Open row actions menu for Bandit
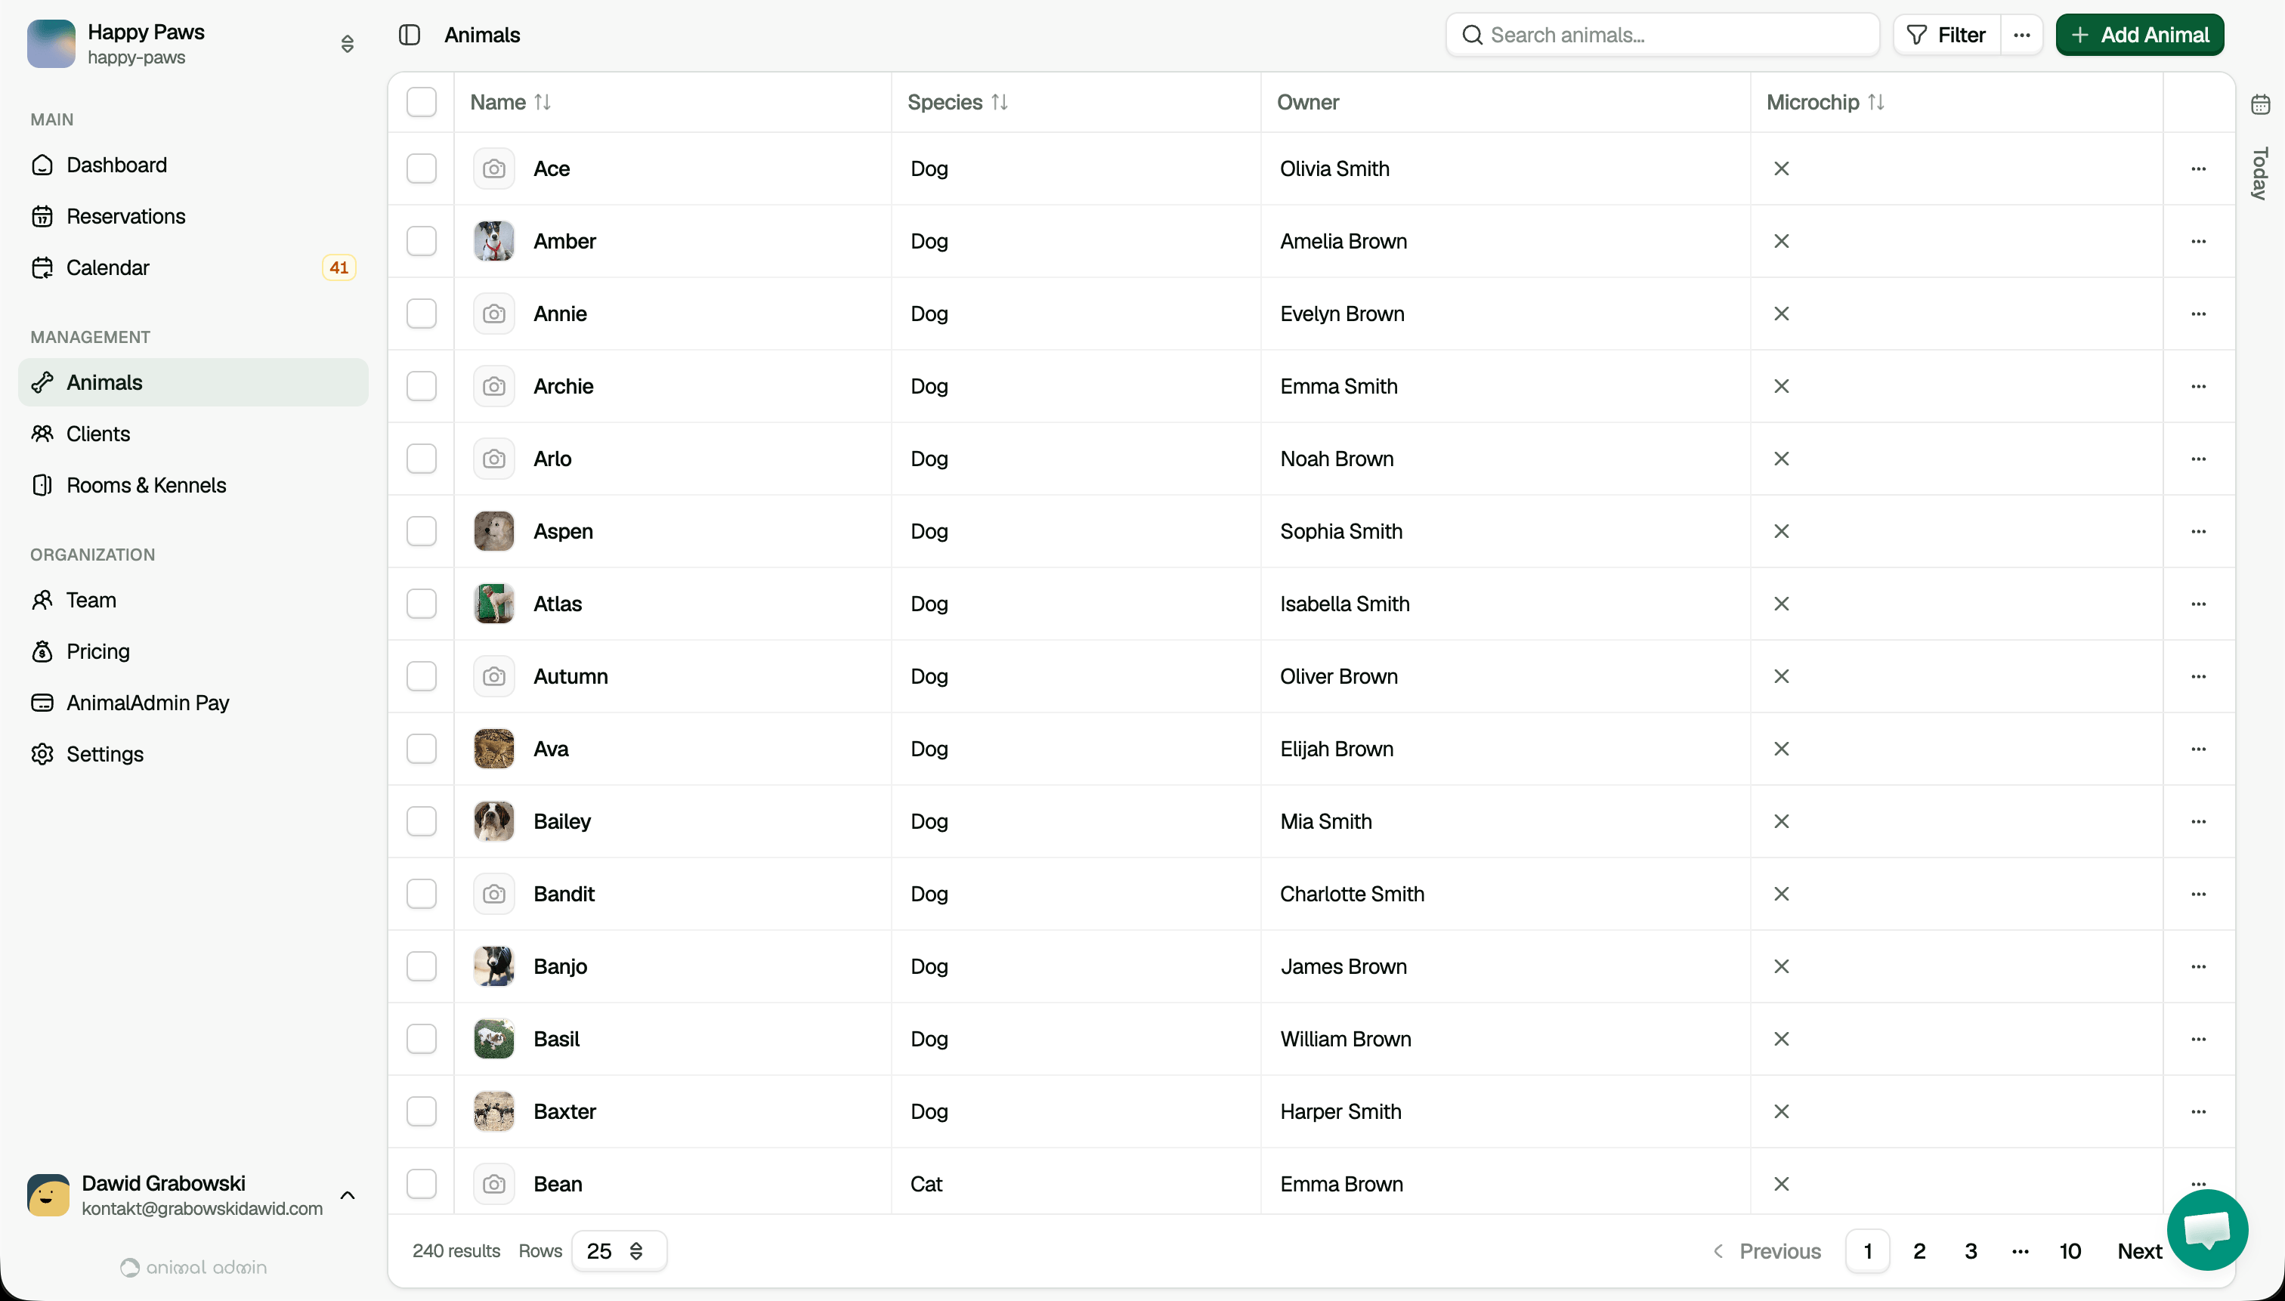 pos(2198,895)
